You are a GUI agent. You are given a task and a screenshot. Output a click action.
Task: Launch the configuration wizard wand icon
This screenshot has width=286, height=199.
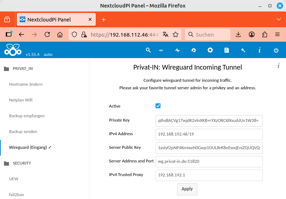click(x=243, y=51)
